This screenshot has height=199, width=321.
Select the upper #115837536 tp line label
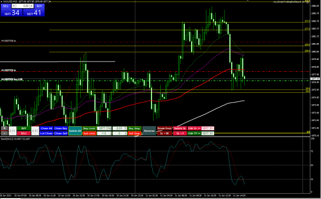point(9,41)
